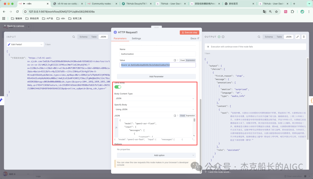Search the OUTPUT panel data
This screenshot has height=179, width=313.
click(x=259, y=37)
